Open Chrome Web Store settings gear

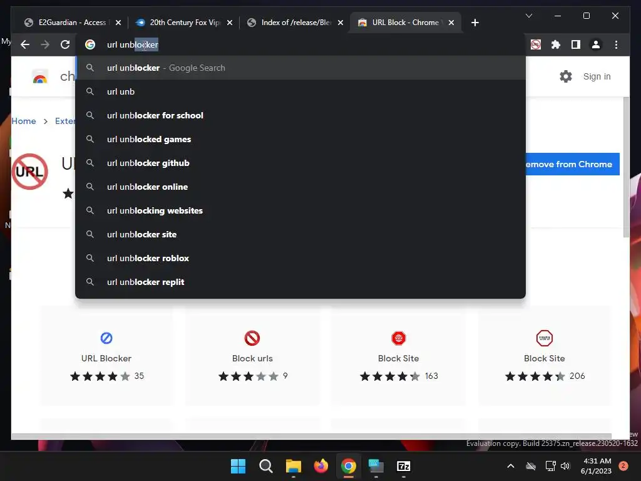point(566,76)
